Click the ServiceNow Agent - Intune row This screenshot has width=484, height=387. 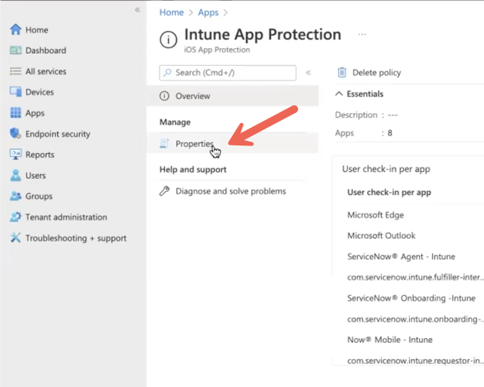[x=401, y=256]
